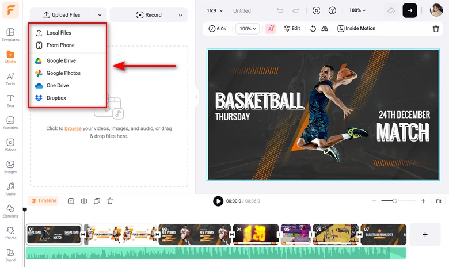Click the pink AI tool icon
The width and height of the screenshot is (449, 267).
tap(271, 29)
